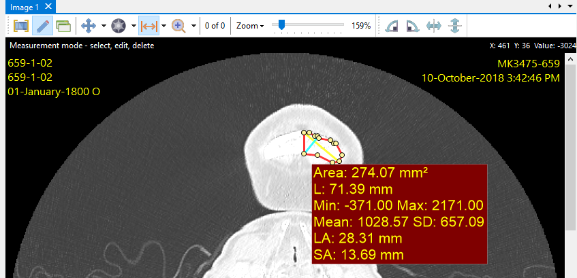The height and width of the screenshot is (278, 577).
Task: Click the film strip cine icon
Action: [x=20, y=26]
